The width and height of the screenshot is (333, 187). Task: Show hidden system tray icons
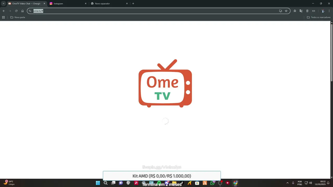pyautogui.click(x=287, y=183)
